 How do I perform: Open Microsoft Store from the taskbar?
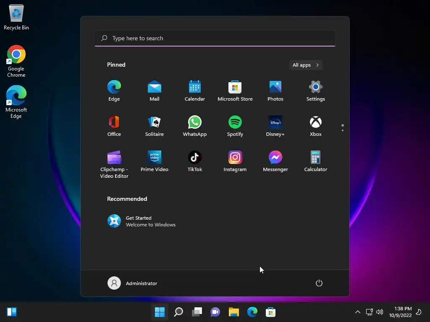coord(270,312)
